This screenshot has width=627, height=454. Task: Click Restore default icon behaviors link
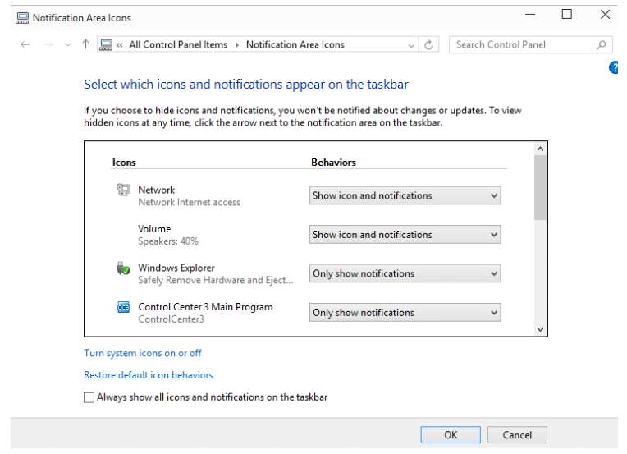[149, 375]
